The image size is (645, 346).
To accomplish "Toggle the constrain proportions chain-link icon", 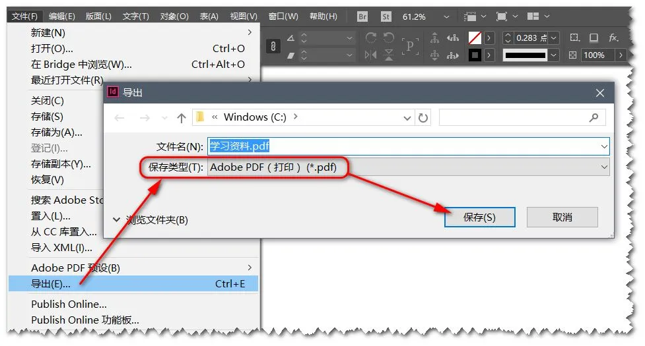I will [273, 46].
